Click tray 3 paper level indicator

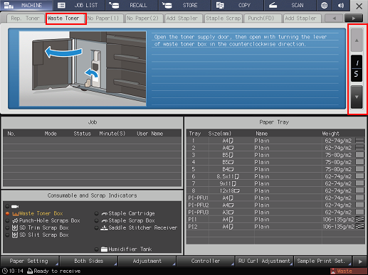(x=359, y=155)
